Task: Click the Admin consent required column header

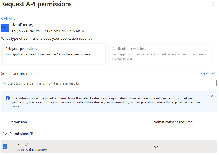Action: coord(173,122)
